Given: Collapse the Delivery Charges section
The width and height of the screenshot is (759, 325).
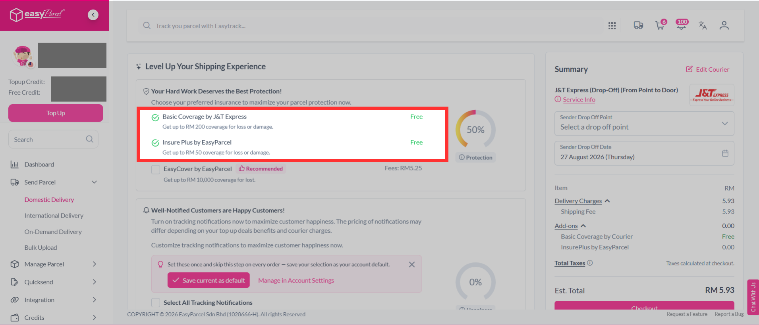Looking at the screenshot, I should point(607,201).
